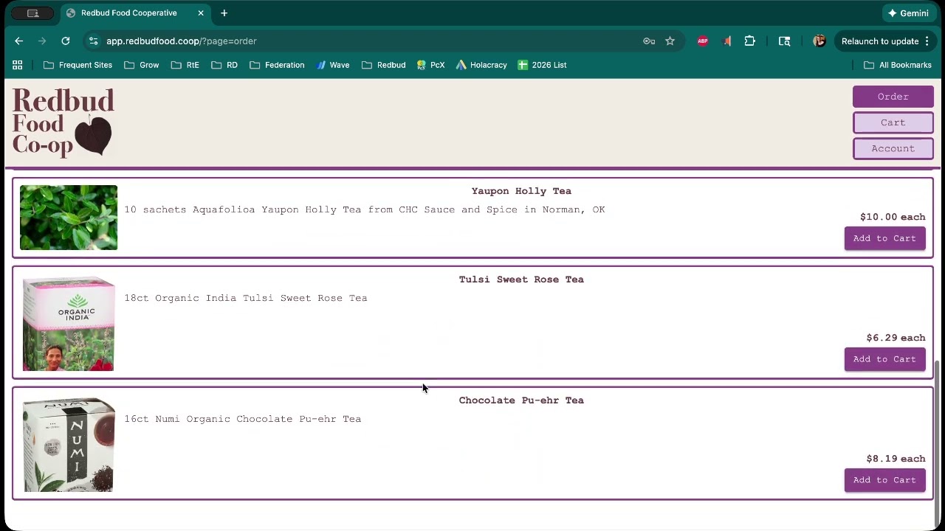Open the PcX bookmark
Image resolution: width=945 pixels, height=531 pixels.
click(x=430, y=65)
